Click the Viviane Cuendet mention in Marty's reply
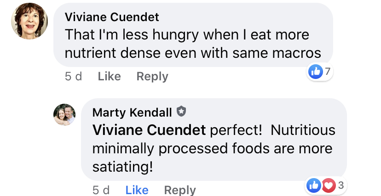The height and width of the screenshot is (196, 381). [149, 130]
